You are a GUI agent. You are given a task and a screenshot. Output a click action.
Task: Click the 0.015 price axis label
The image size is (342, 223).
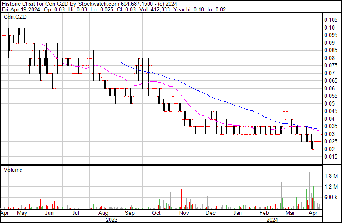[330, 157]
